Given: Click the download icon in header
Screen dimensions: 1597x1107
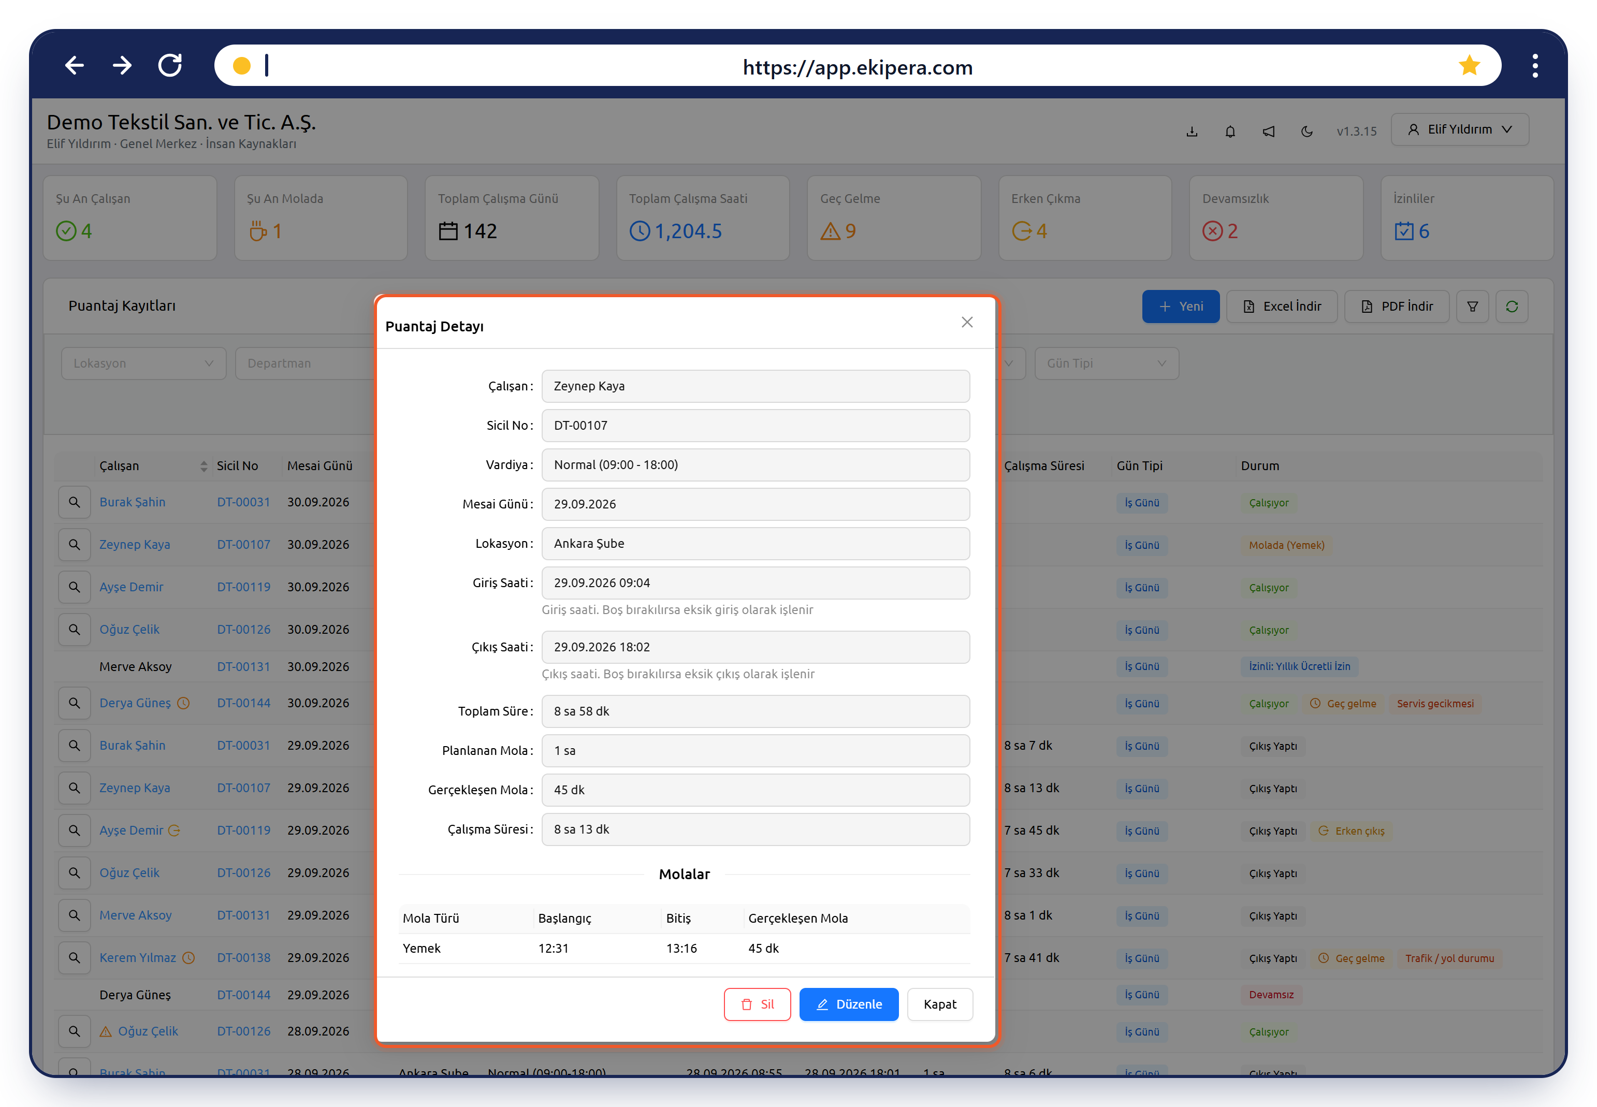Looking at the screenshot, I should (1192, 131).
